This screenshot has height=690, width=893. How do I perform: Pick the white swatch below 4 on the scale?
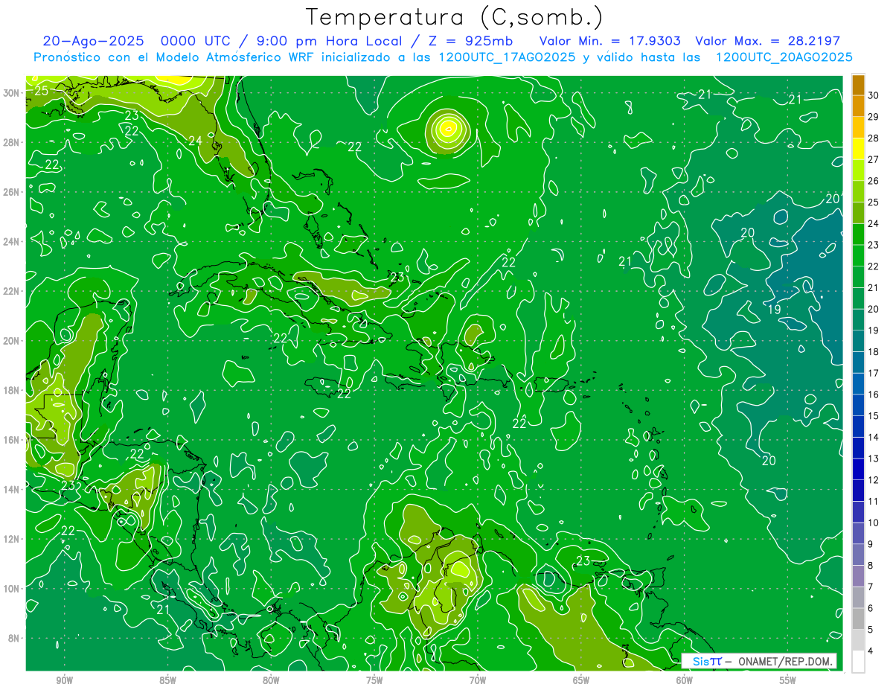click(858, 662)
